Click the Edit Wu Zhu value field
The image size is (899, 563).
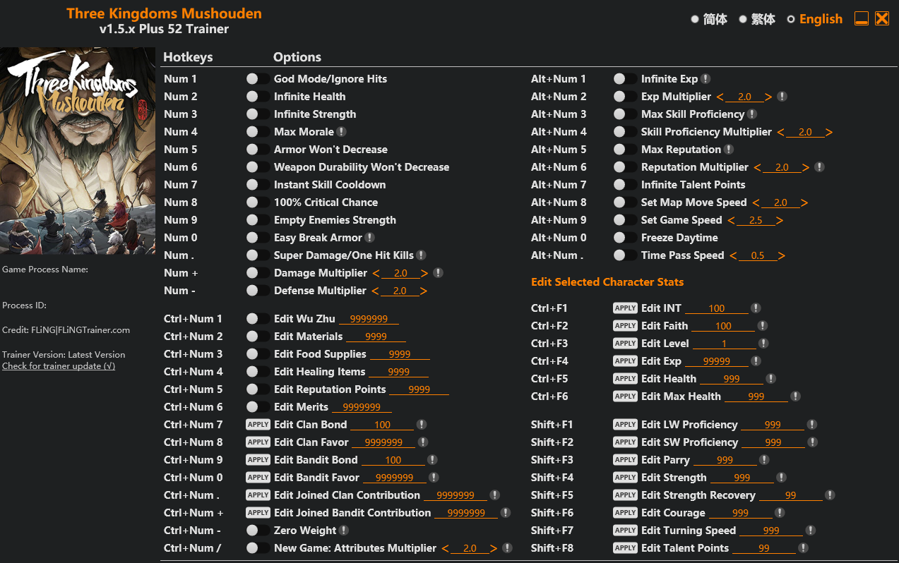pyautogui.click(x=369, y=319)
